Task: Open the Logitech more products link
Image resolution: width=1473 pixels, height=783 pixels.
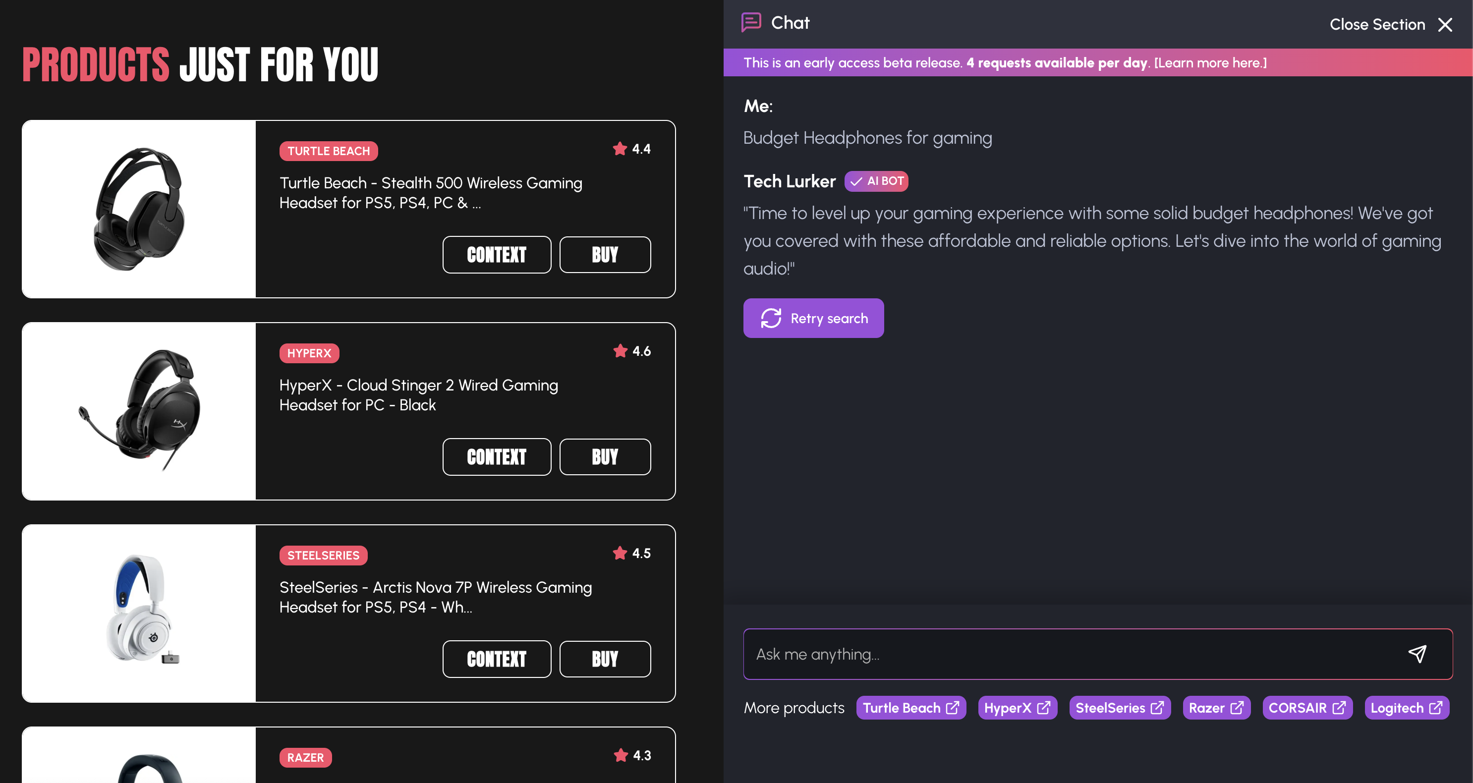Action: coord(1406,708)
